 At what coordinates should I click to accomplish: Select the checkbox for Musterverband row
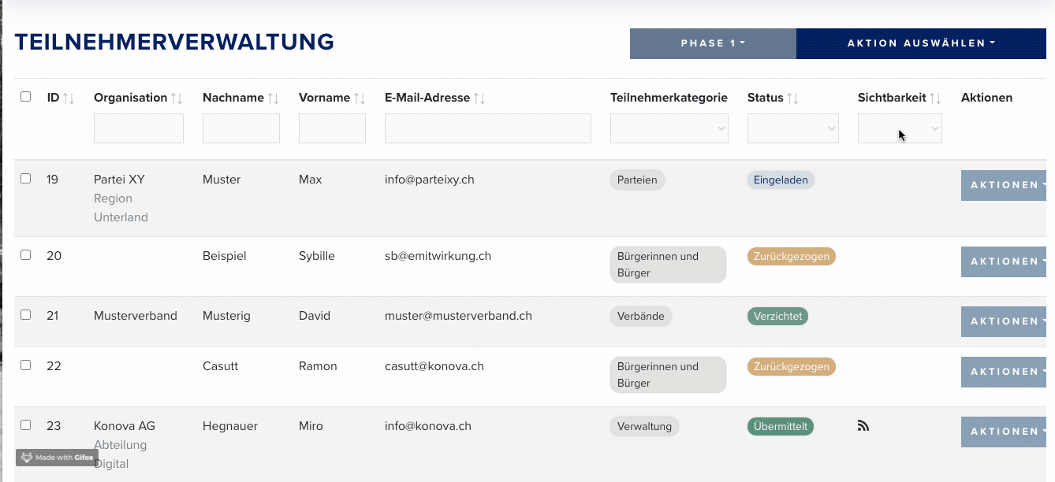pyautogui.click(x=25, y=315)
